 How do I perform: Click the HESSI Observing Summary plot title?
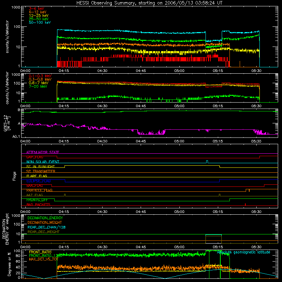pyautogui.click(x=149, y=3)
